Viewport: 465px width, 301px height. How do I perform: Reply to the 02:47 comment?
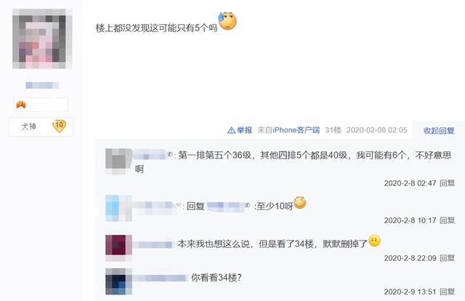click(447, 183)
